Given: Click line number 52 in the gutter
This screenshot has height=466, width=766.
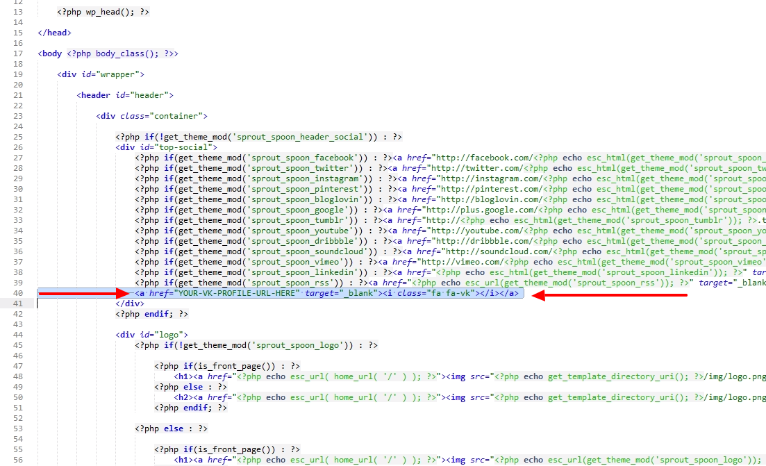Looking at the screenshot, I should (x=17, y=418).
